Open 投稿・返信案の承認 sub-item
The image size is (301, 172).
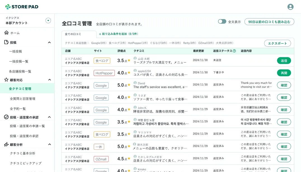24,136
